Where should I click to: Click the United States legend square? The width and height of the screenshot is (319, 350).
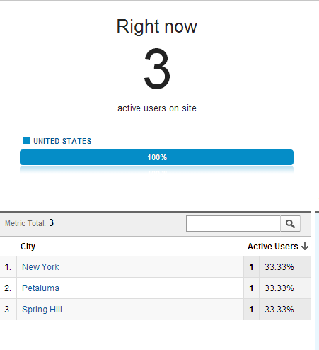[27, 141]
